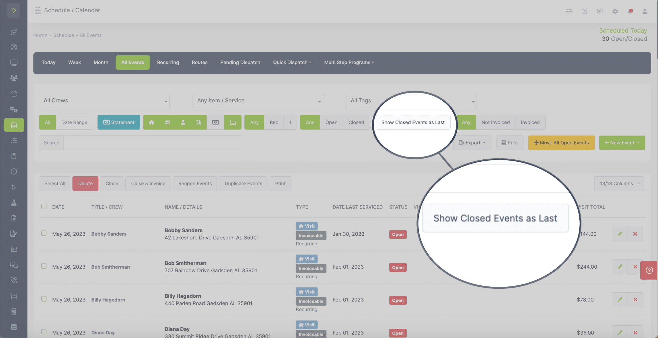This screenshot has height=338, width=658.
Task: Click Move All Open Events button
Action: point(561,143)
